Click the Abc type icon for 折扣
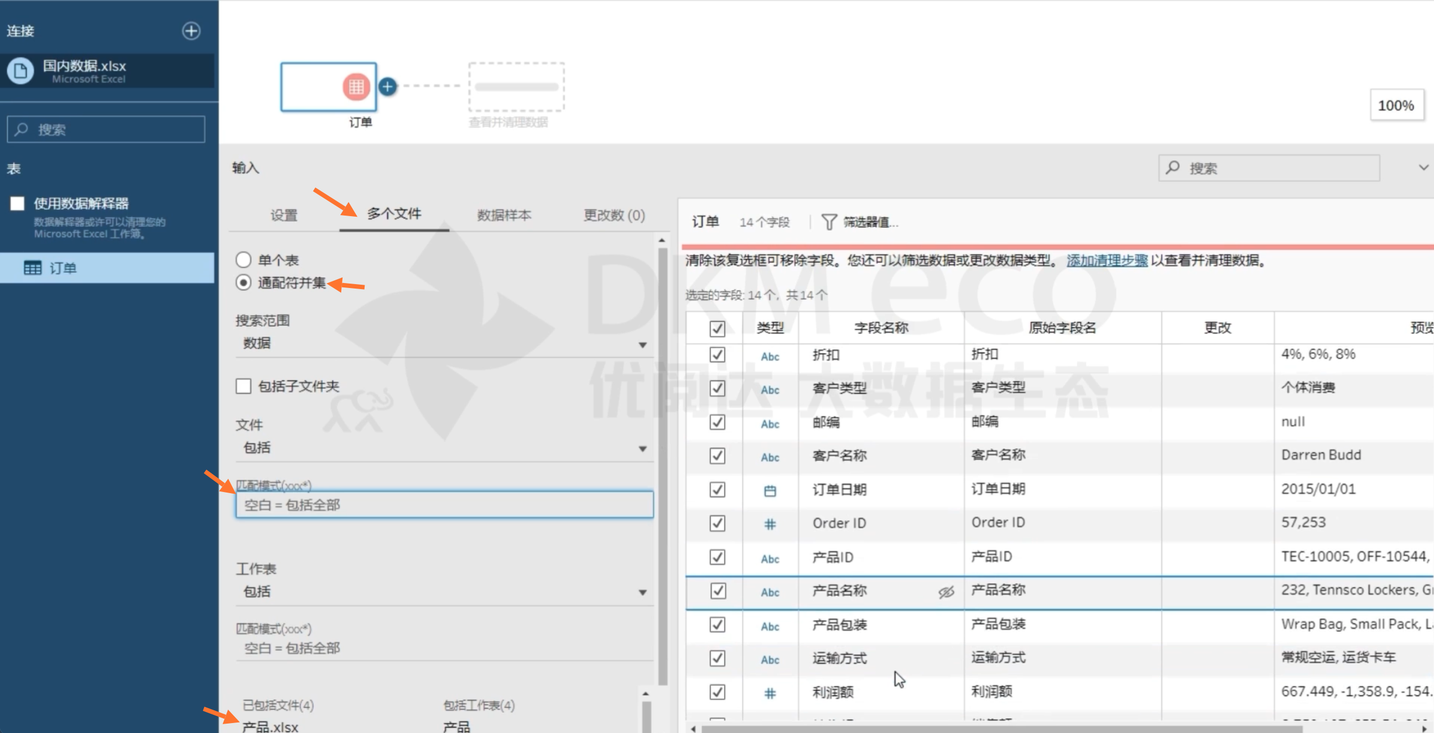1434x733 pixels. pos(770,357)
